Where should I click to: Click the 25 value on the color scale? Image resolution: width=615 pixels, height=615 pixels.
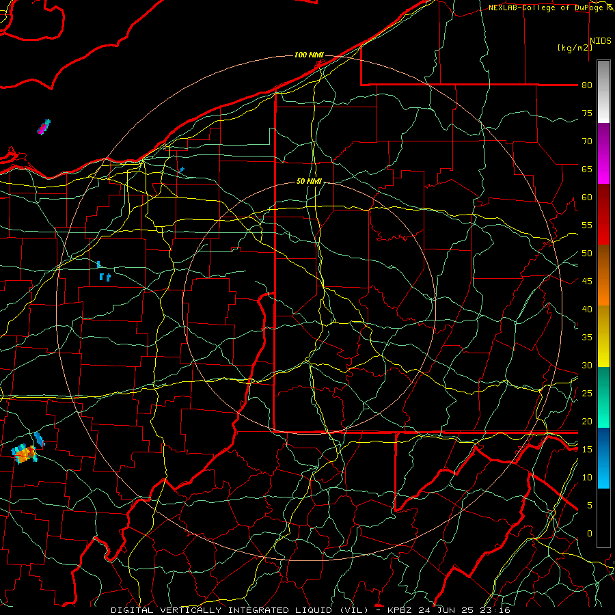point(587,394)
